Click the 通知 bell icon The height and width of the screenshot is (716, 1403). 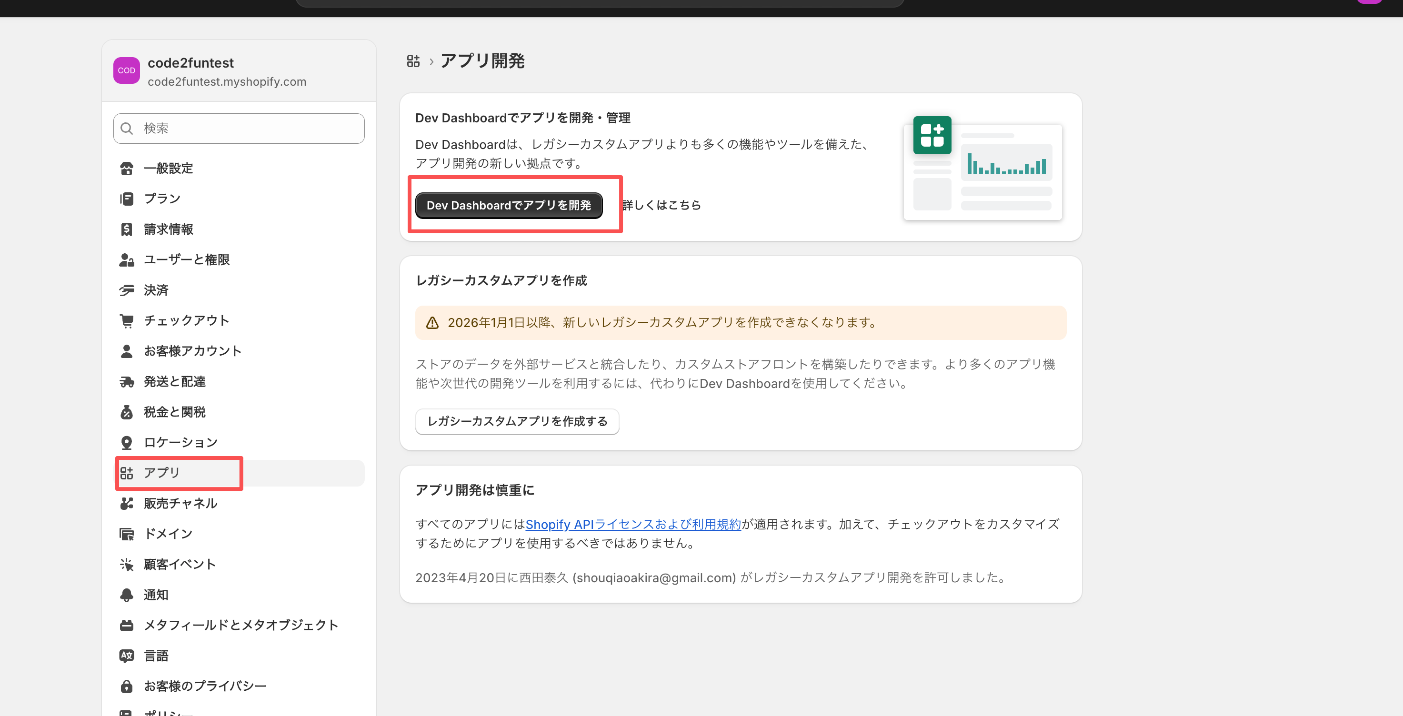[x=127, y=595]
